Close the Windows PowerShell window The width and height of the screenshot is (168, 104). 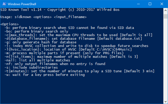[162, 4]
